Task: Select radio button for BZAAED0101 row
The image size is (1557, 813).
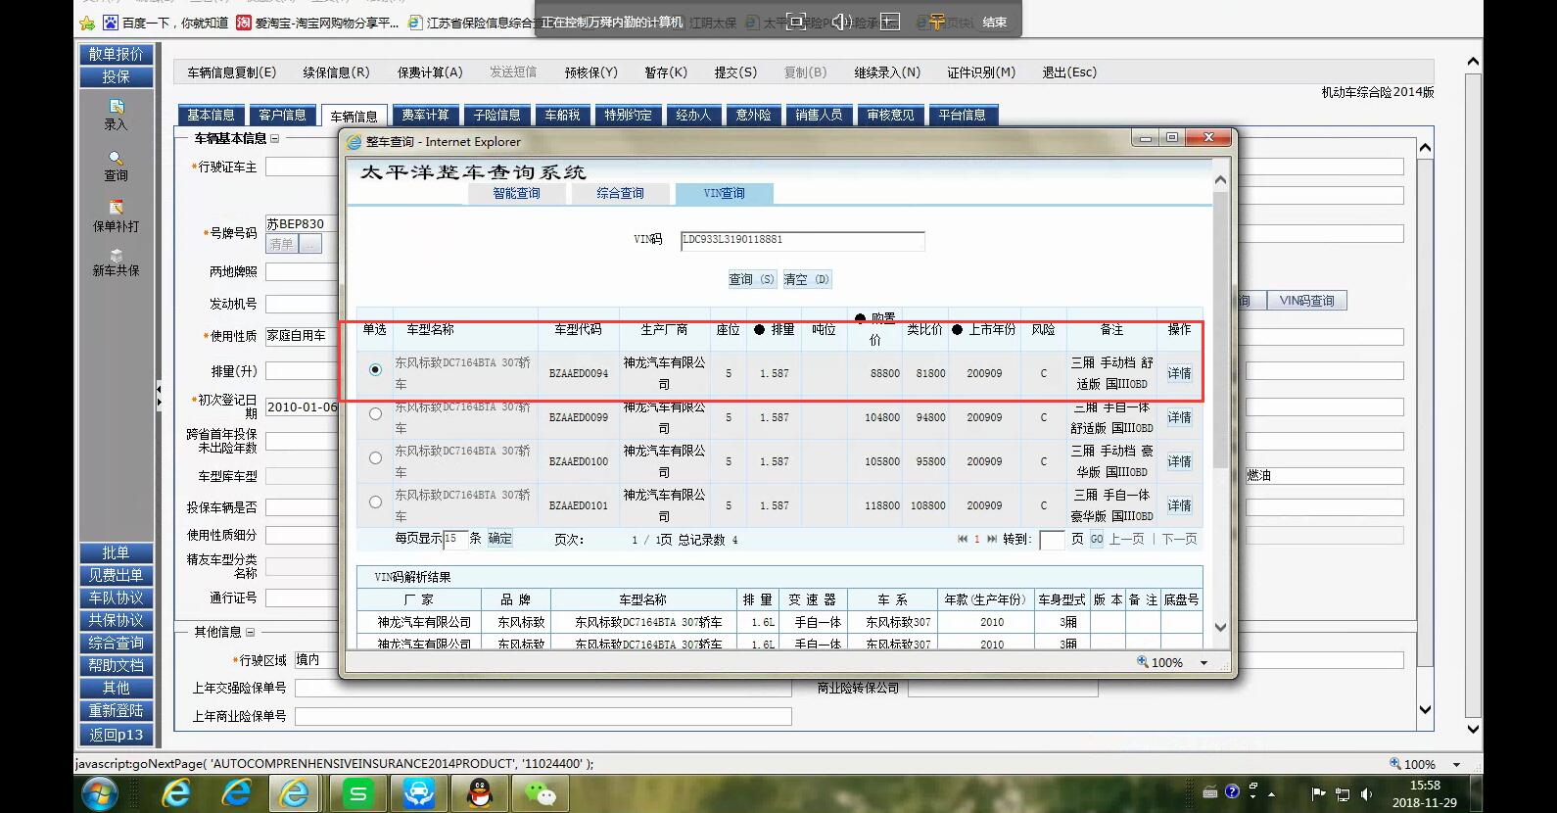Action: (x=375, y=502)
